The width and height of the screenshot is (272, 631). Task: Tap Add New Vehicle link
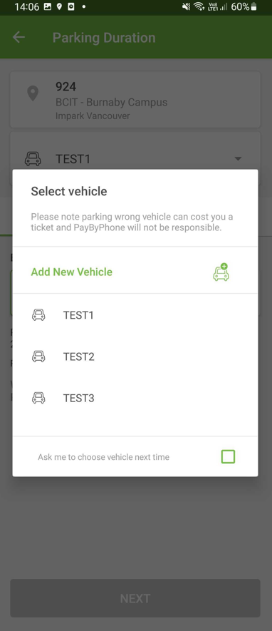(71, 272)
